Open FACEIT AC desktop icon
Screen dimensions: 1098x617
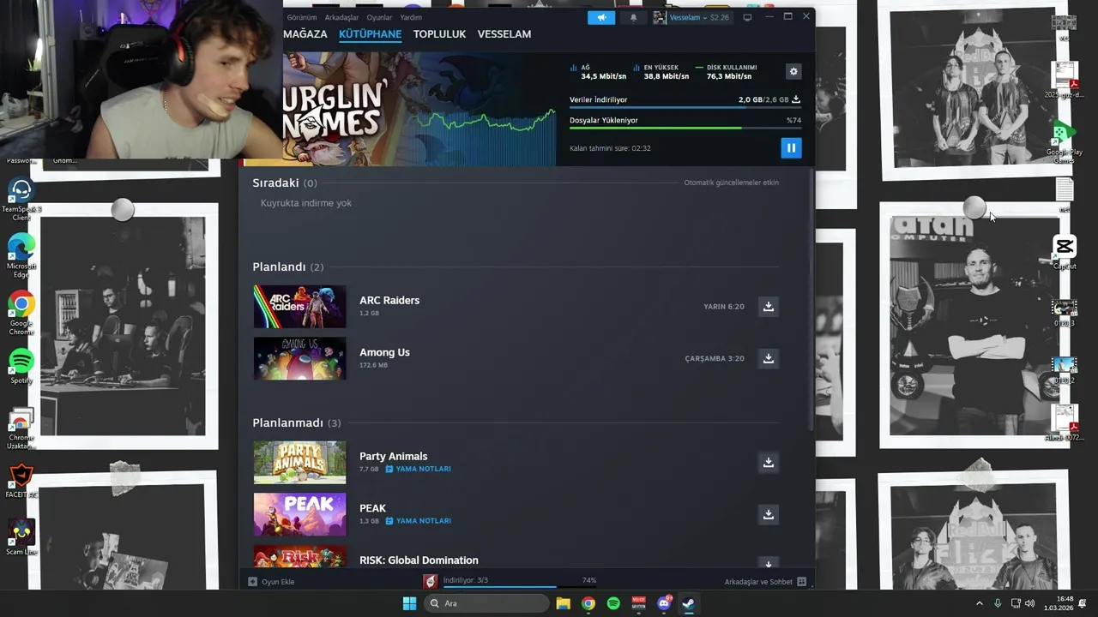(21, 482)
